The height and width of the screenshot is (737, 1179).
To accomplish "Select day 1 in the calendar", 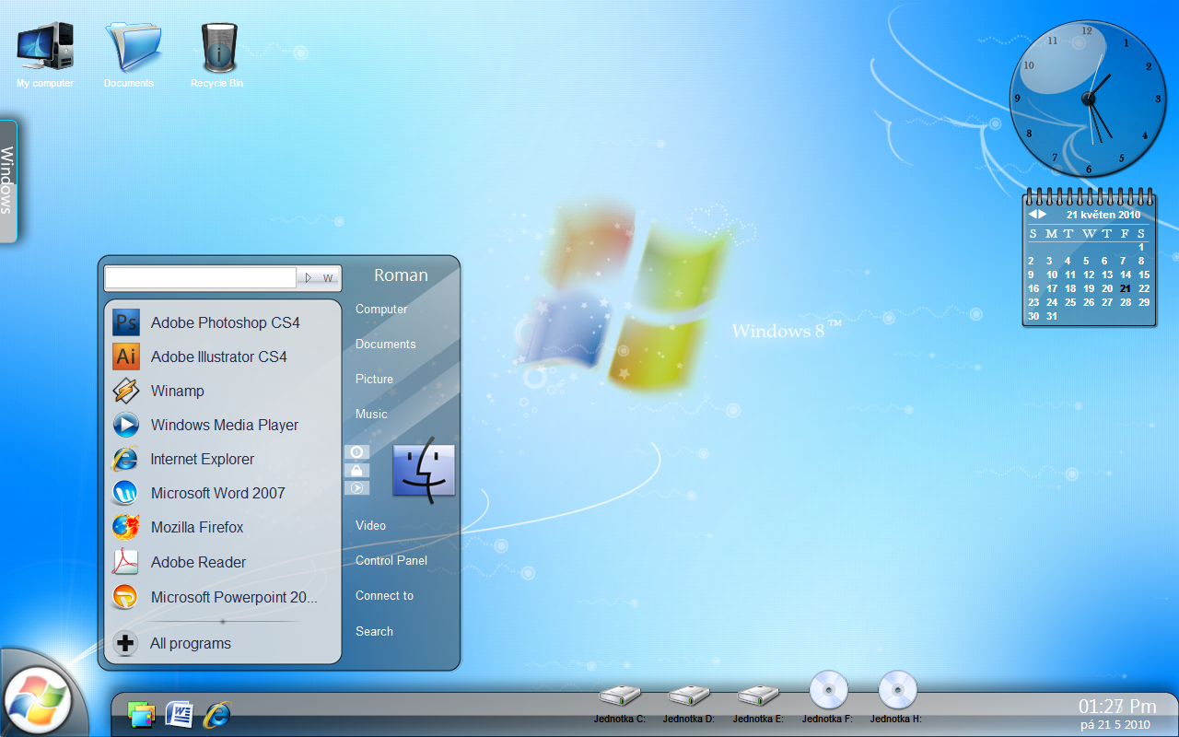I will tap(1141, 247).
